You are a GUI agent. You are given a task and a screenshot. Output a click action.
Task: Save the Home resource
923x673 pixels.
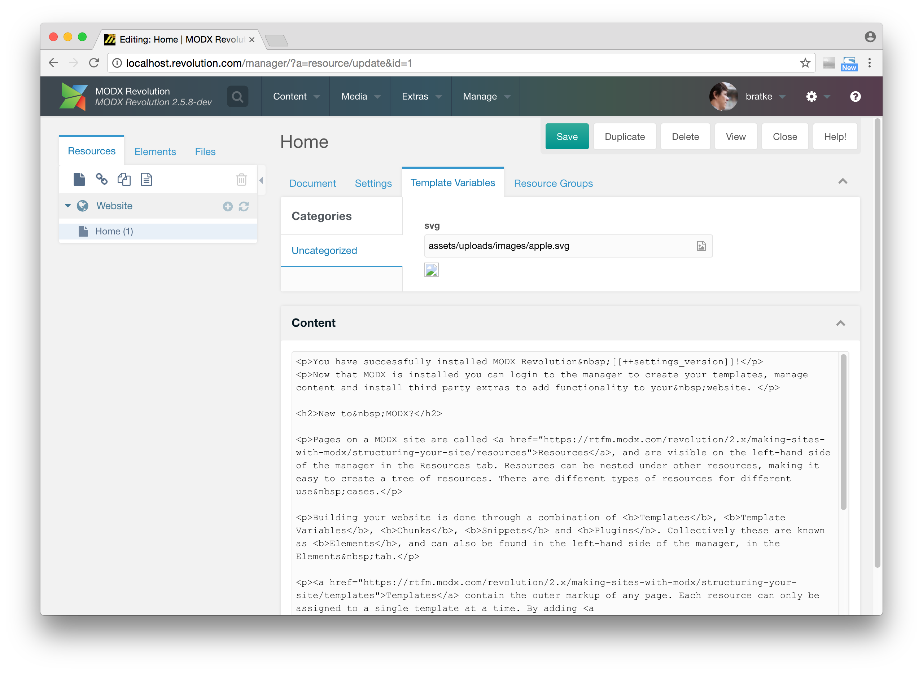pos(567,137)
